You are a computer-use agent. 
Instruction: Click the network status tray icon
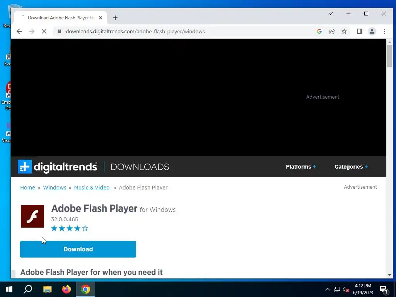click(x=337, y=289)
